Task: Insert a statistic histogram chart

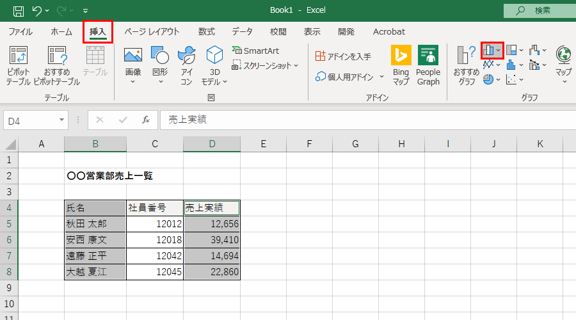Action: pyautogui.click(x=515, y=65)
